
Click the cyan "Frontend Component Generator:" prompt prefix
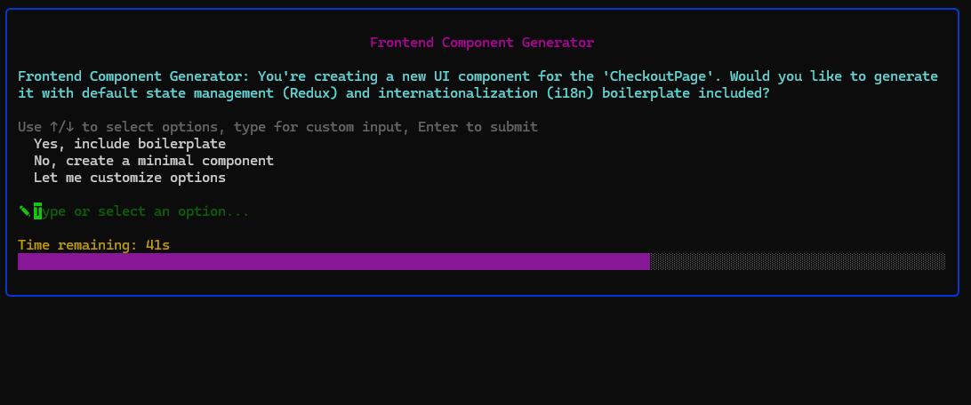133,76
